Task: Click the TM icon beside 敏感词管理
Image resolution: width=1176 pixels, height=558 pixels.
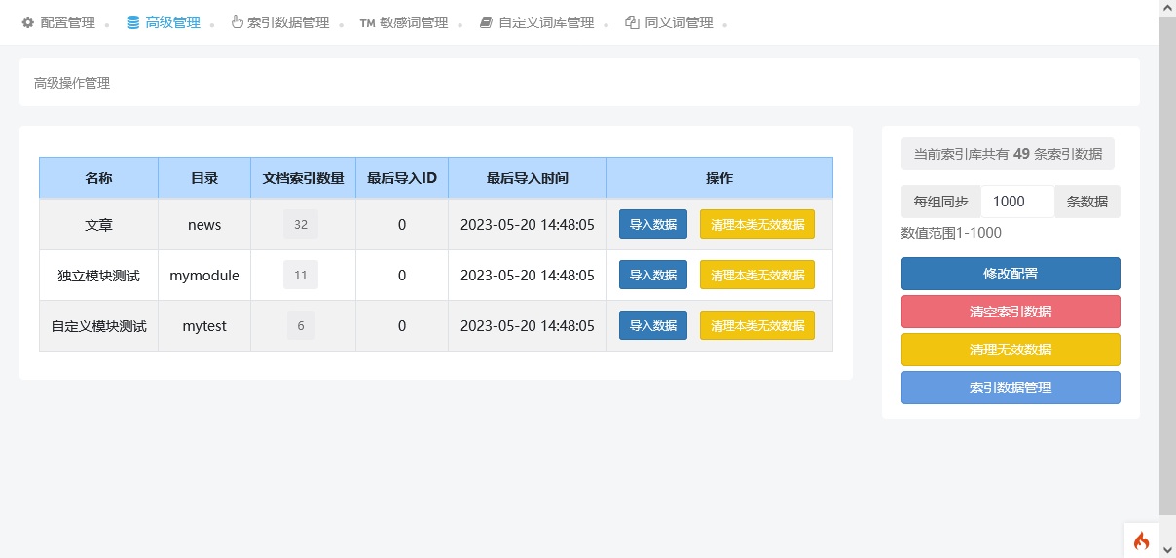Action: pos(367,22)
